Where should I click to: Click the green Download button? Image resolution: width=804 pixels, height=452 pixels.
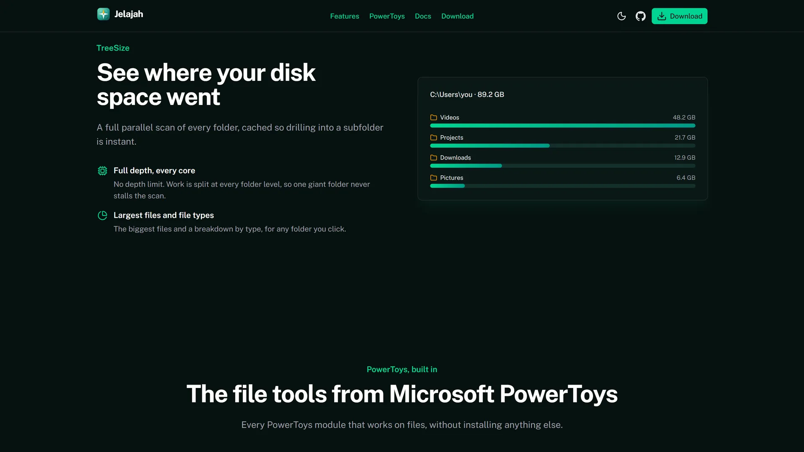click(679, 16)
